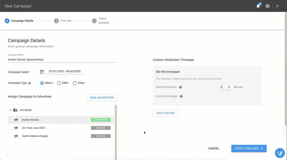Go to step 2 Find Ads circle

[56, 21]
